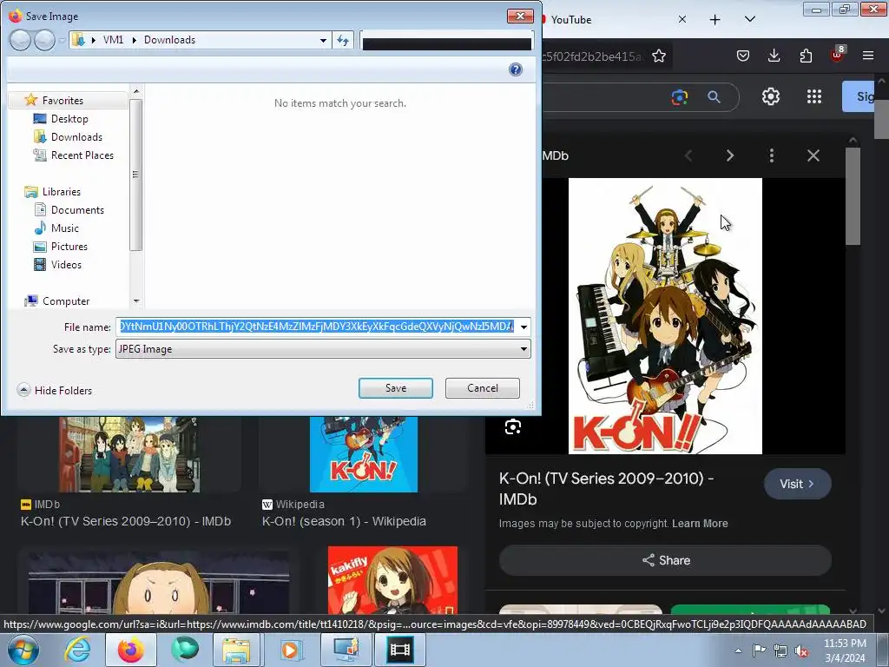Go to the previous image preview arrow
Viewport: 889px width, 667px height.
click(x=688, y=155)
